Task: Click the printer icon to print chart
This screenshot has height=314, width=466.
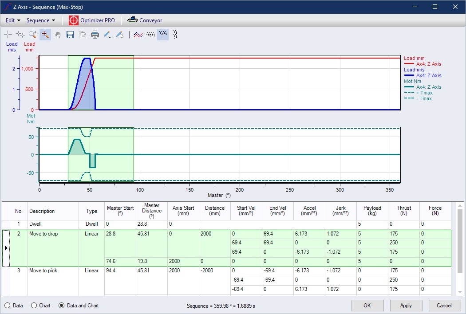Action: tap(95, 35)
